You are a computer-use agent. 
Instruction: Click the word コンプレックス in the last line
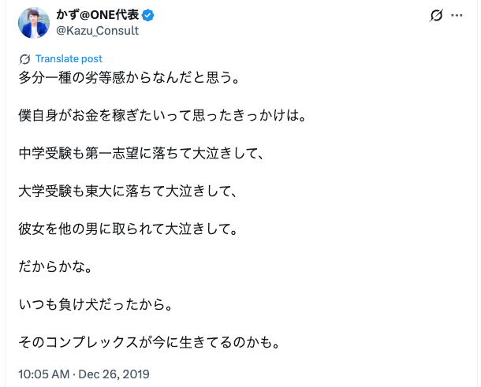95,343
